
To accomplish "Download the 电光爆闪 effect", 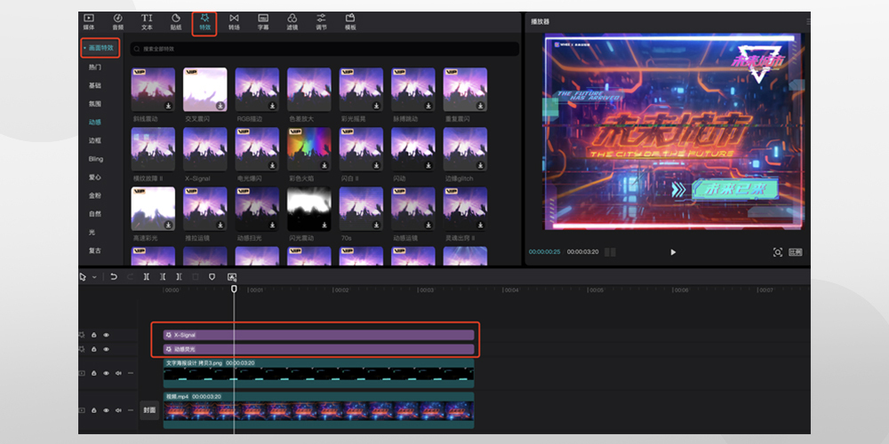I will pos(272,165).
